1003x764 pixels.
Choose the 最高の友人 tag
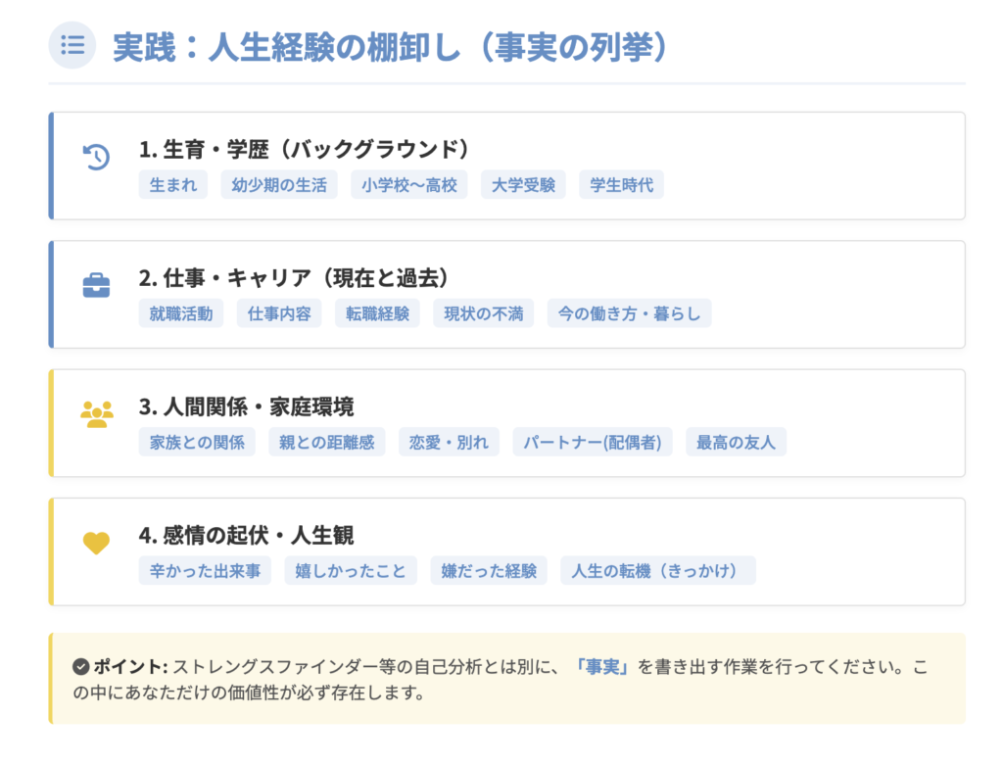click(x=736, y=442)
